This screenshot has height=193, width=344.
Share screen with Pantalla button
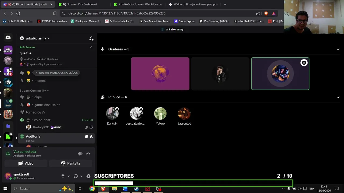[x=71, y=163]
